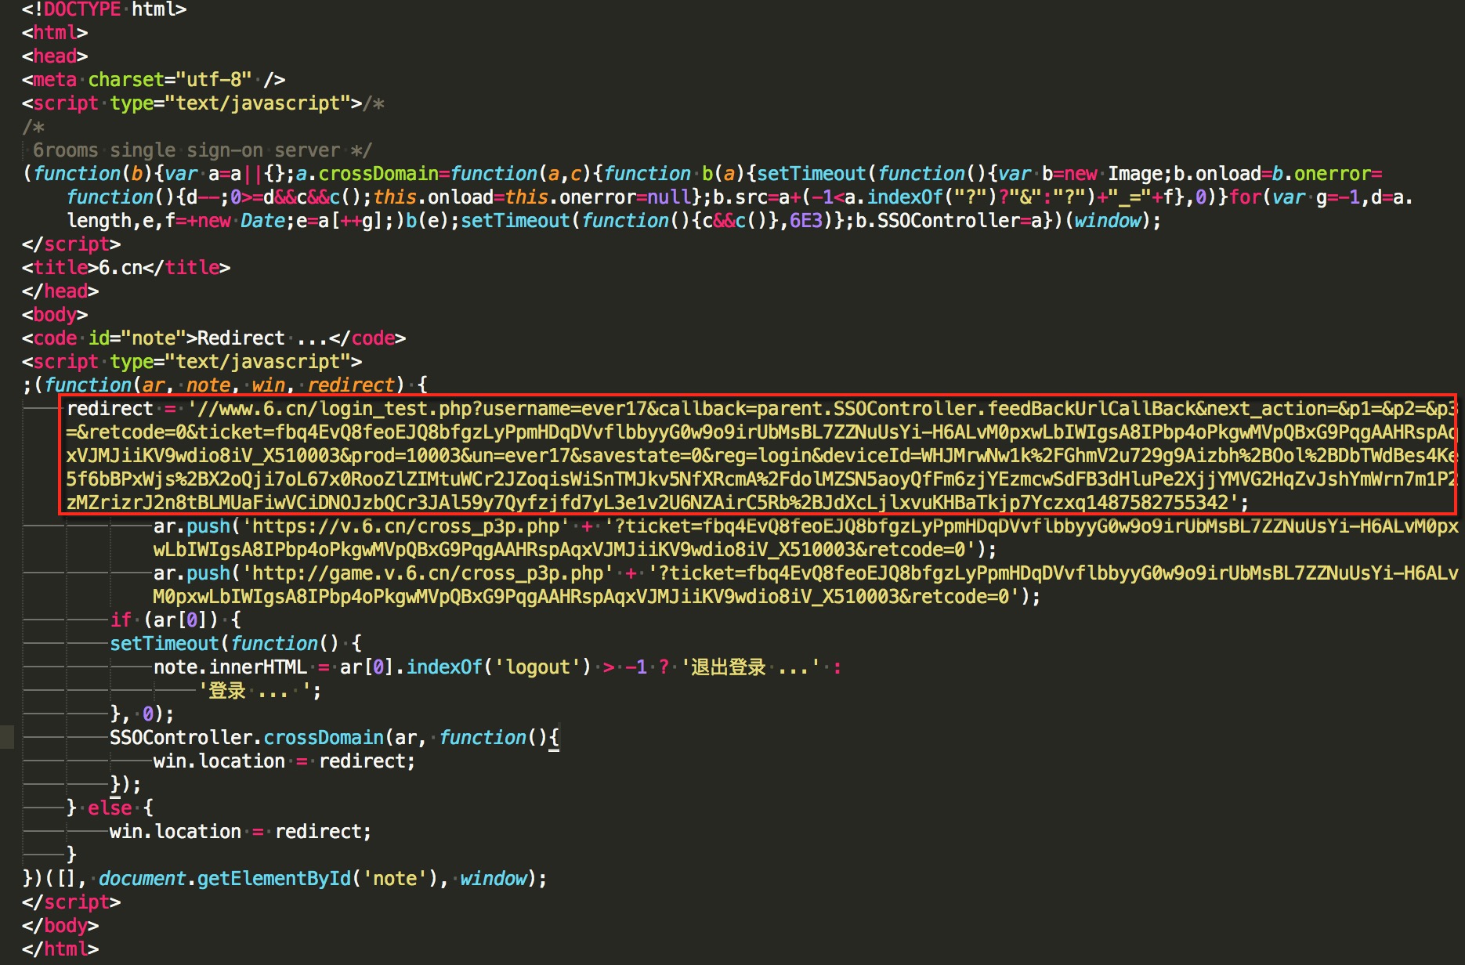Click the retcode=0&ticket line in redirect string
The width and height of the screenshot is (1465, 965).
(760, 432)
